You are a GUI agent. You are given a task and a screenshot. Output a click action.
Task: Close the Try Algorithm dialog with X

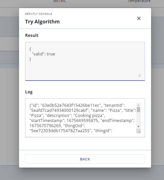pyautogui.click(x=139, y=18)
